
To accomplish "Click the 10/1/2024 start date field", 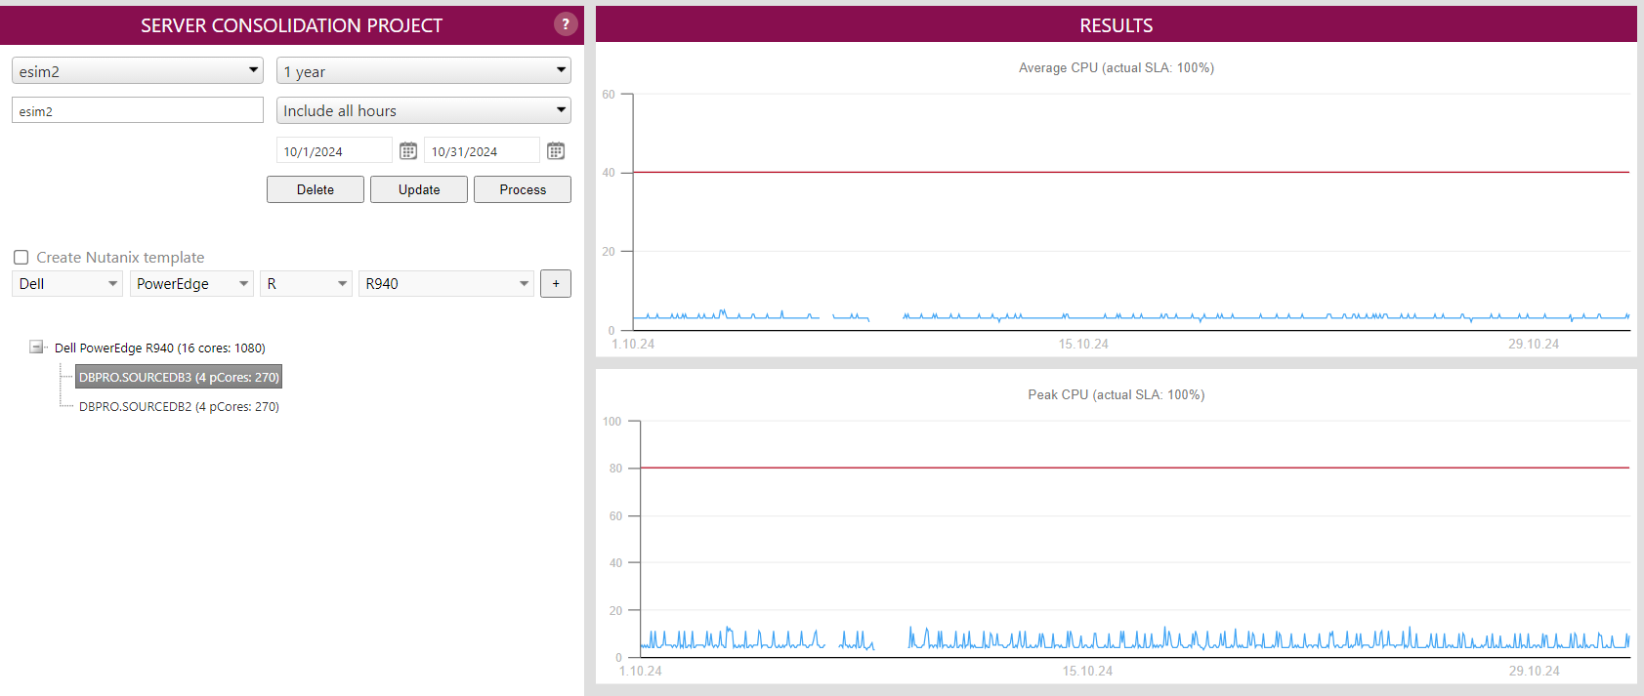I will tap(333, 151).
